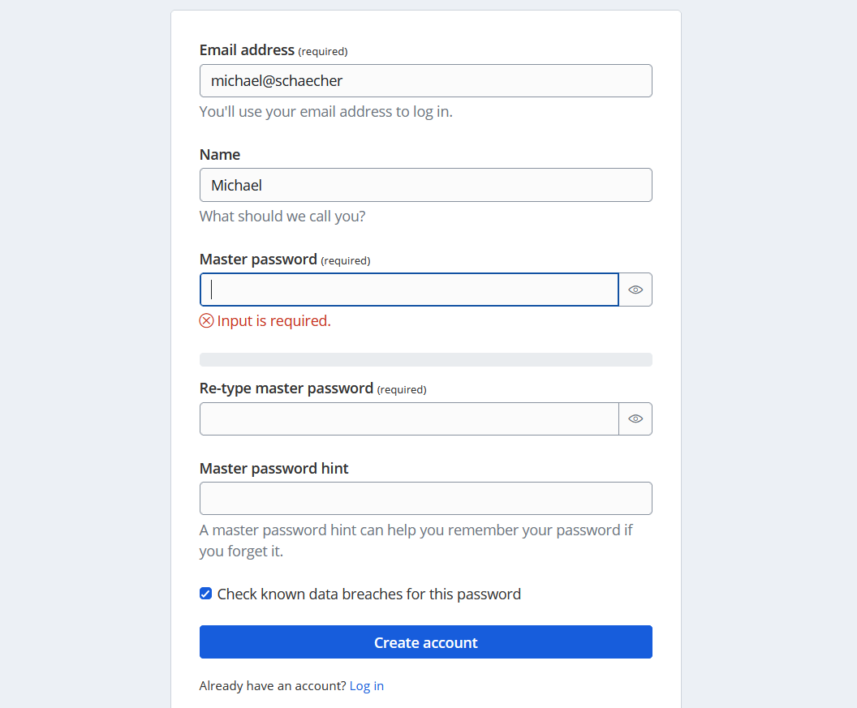
Task: Click inside the email address field
Action: pyautogui.click(x=426, y=80)
